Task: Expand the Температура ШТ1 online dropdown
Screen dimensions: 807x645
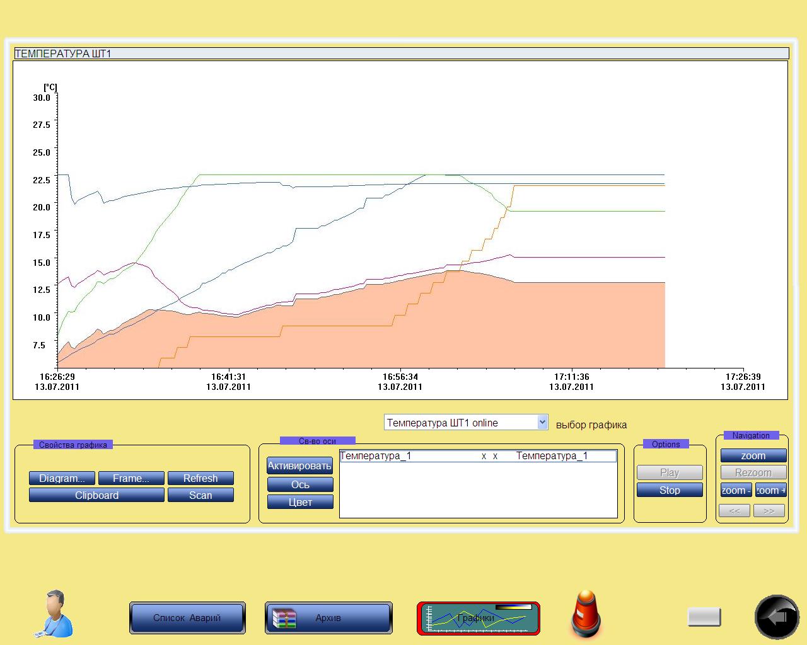Action: (542, 423)
